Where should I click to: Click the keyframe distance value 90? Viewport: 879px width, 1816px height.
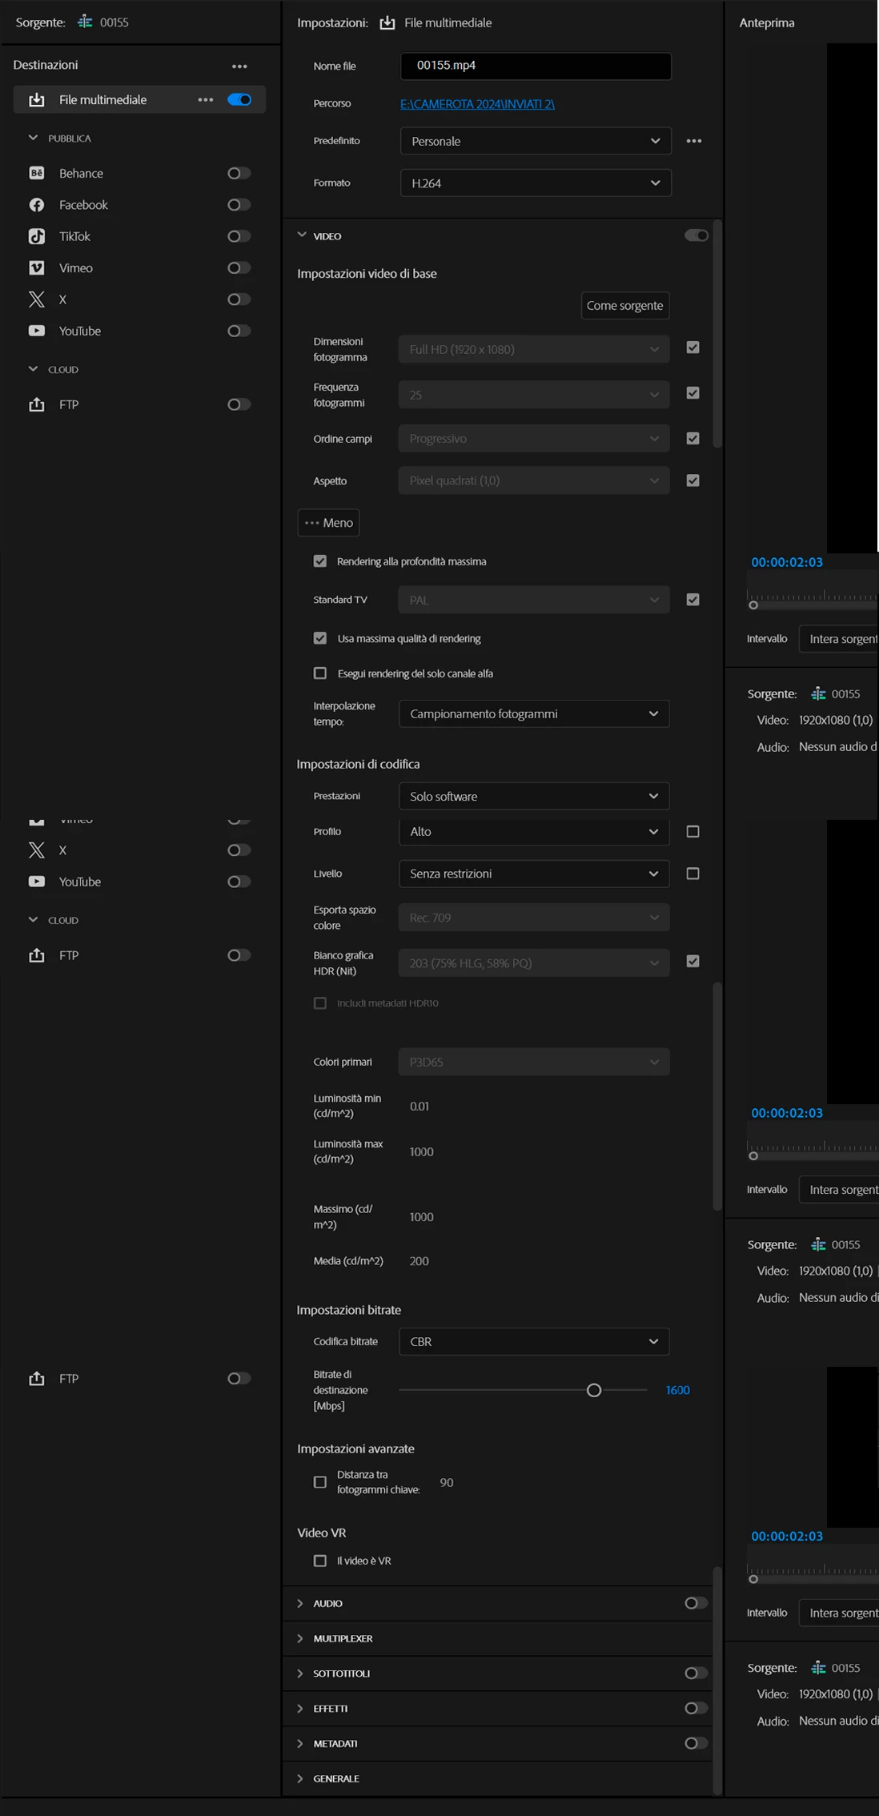(447, 1483)
